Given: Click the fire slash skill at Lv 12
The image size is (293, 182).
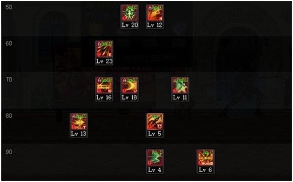Looking at the screenshot, I should pyautogui.click(x=155, y=13).
